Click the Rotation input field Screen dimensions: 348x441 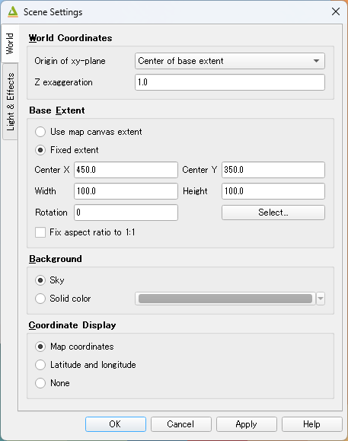[126, 213]
